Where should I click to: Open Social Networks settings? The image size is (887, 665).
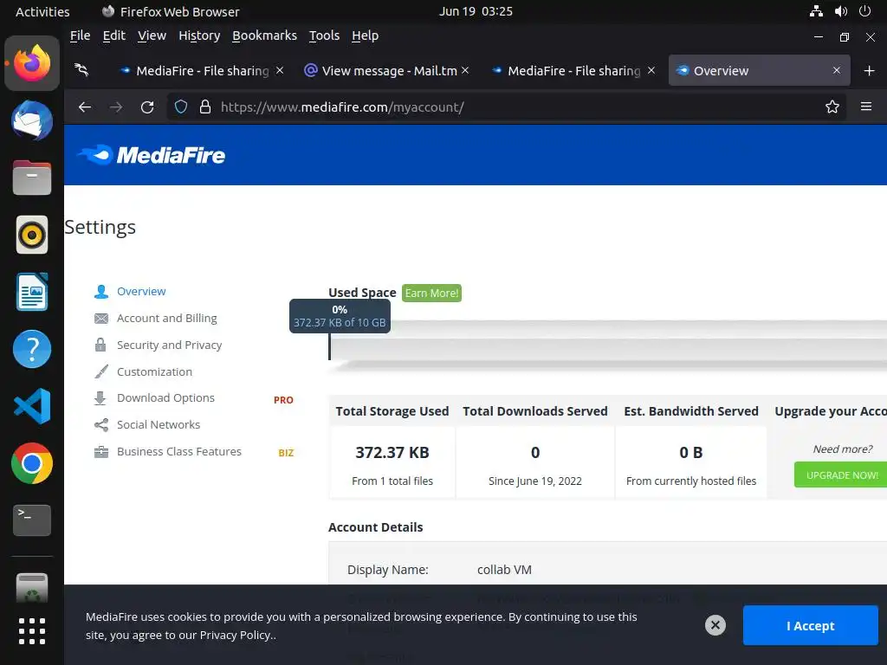tap(159, 424)
